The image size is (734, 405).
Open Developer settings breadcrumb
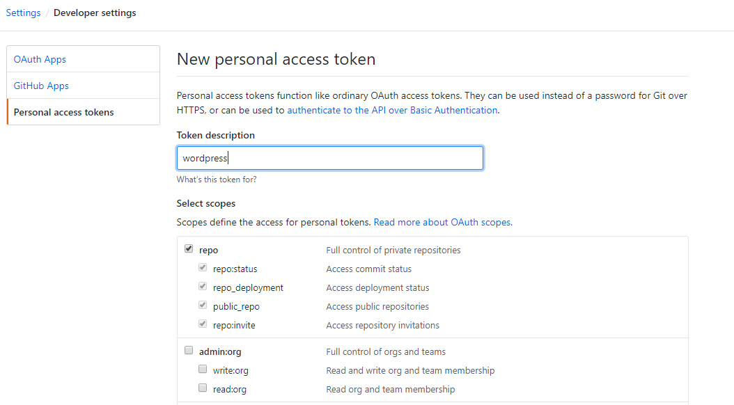(x=95, y=13)
